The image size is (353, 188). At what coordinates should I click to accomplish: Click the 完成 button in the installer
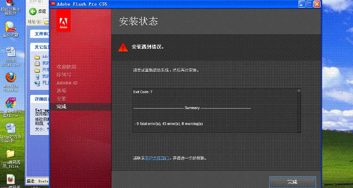coord(292,182)
